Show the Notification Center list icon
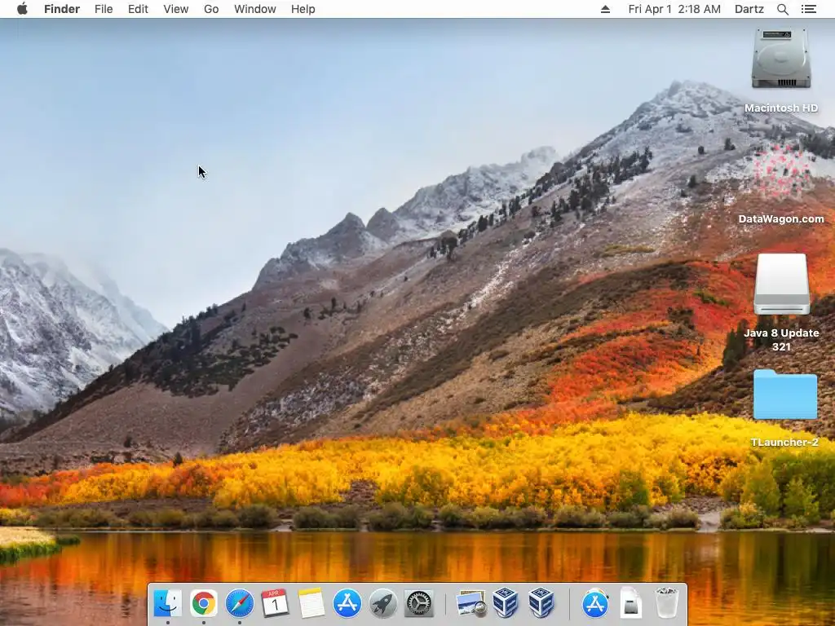835x626 pixels. (x=808, y=9)
